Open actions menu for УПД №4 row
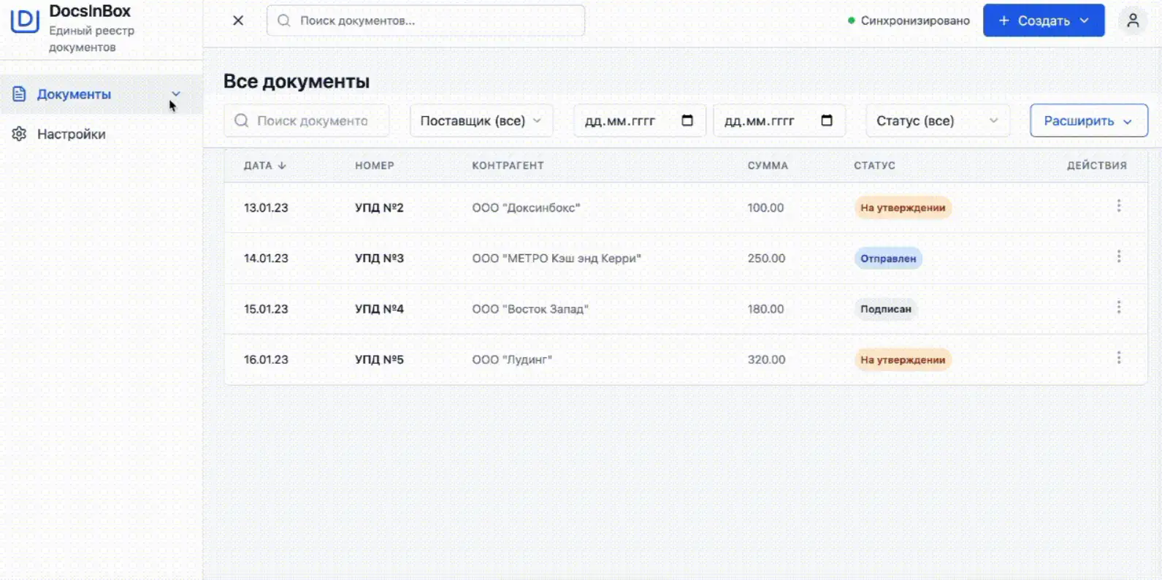1162x580 pixels. [1118, 307]
